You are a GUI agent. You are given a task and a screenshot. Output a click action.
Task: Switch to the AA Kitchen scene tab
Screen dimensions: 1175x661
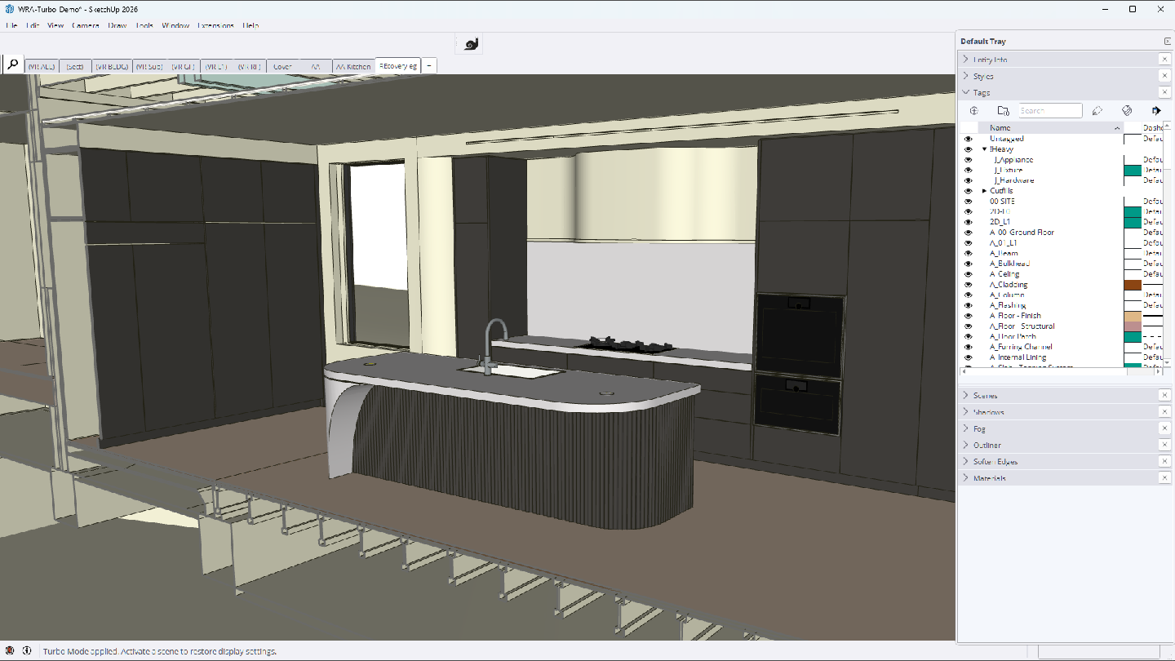pyautogui.click(x=353, y=66)
